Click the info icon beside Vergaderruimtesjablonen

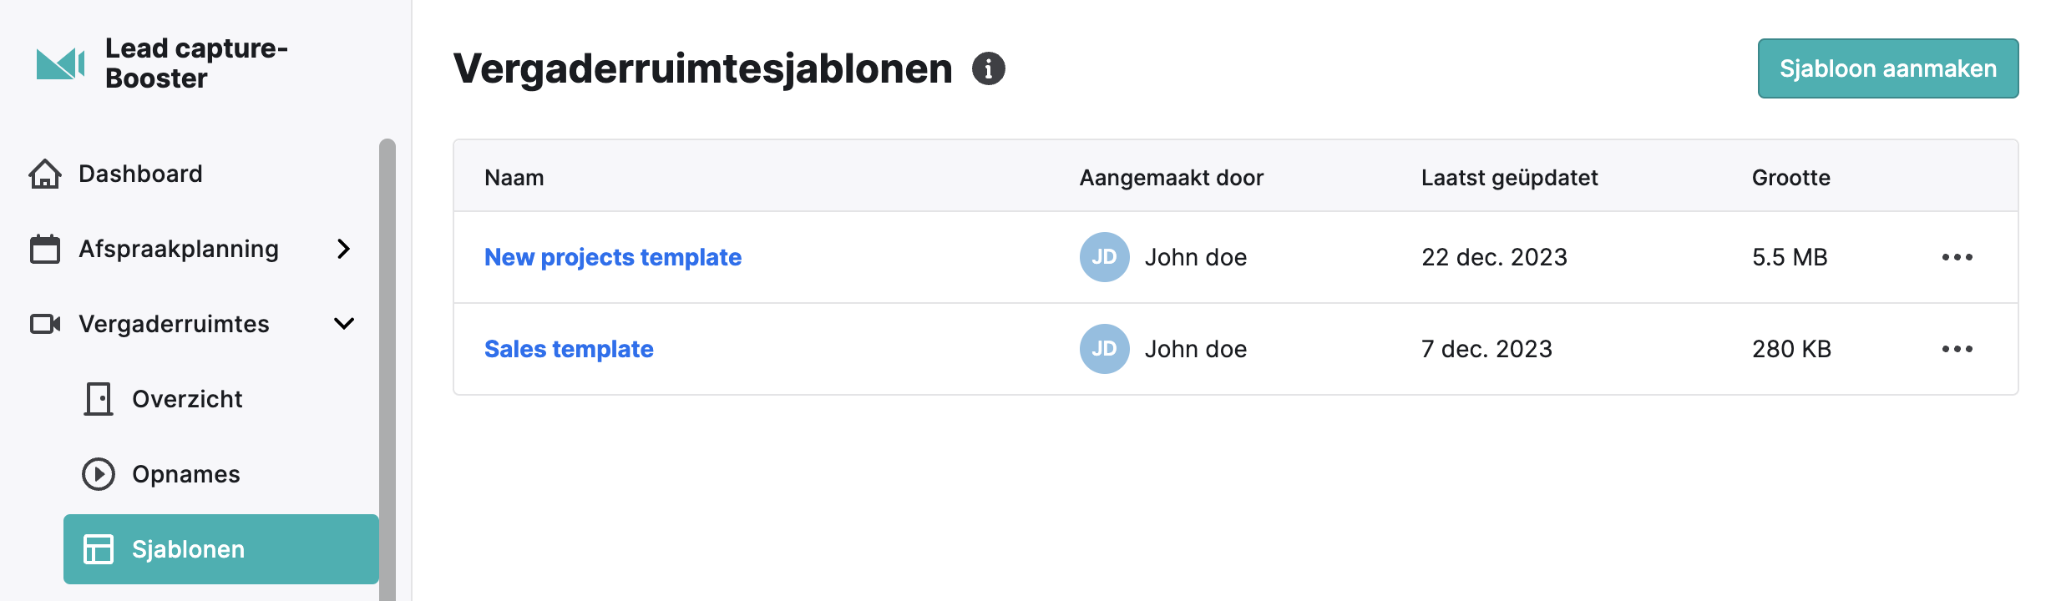point(989,68)
